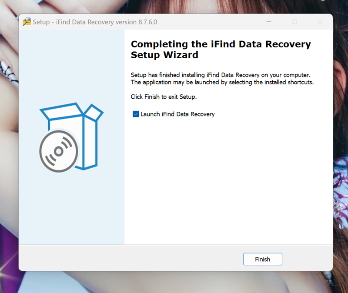348x293 pixels.
Task: Close the setup wizard window
Action: point(320,22)
